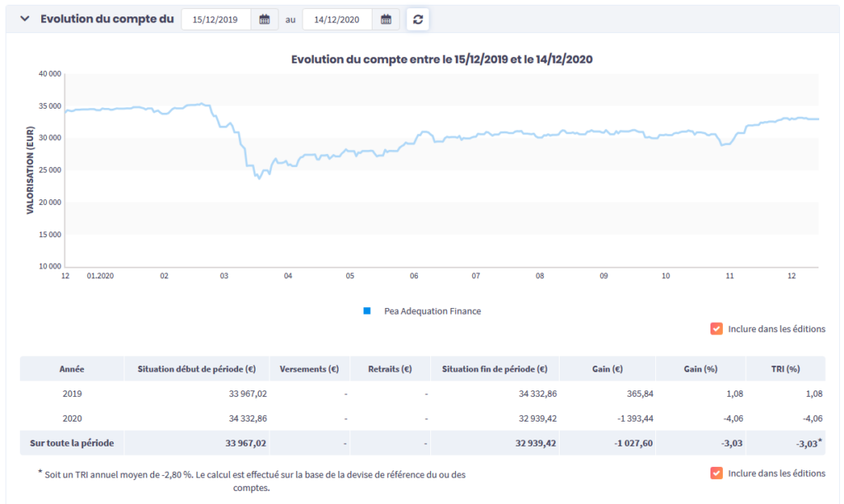Click the Pea Adequation Finance legend label
Image resolution: width=844 pixels, height=504 pixels.
click(x=432, y=311)
